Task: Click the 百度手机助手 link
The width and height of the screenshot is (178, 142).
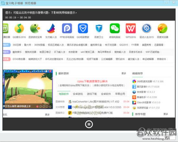Action: (x=136, y=52)
